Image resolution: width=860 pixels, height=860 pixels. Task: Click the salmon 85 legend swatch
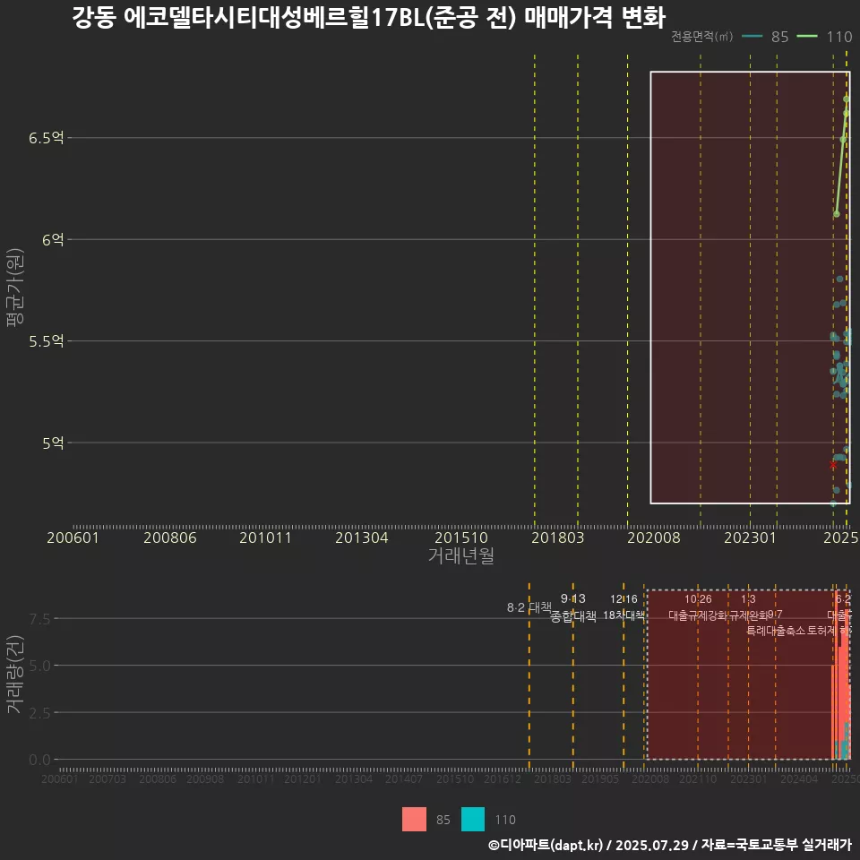click(414, 819)
